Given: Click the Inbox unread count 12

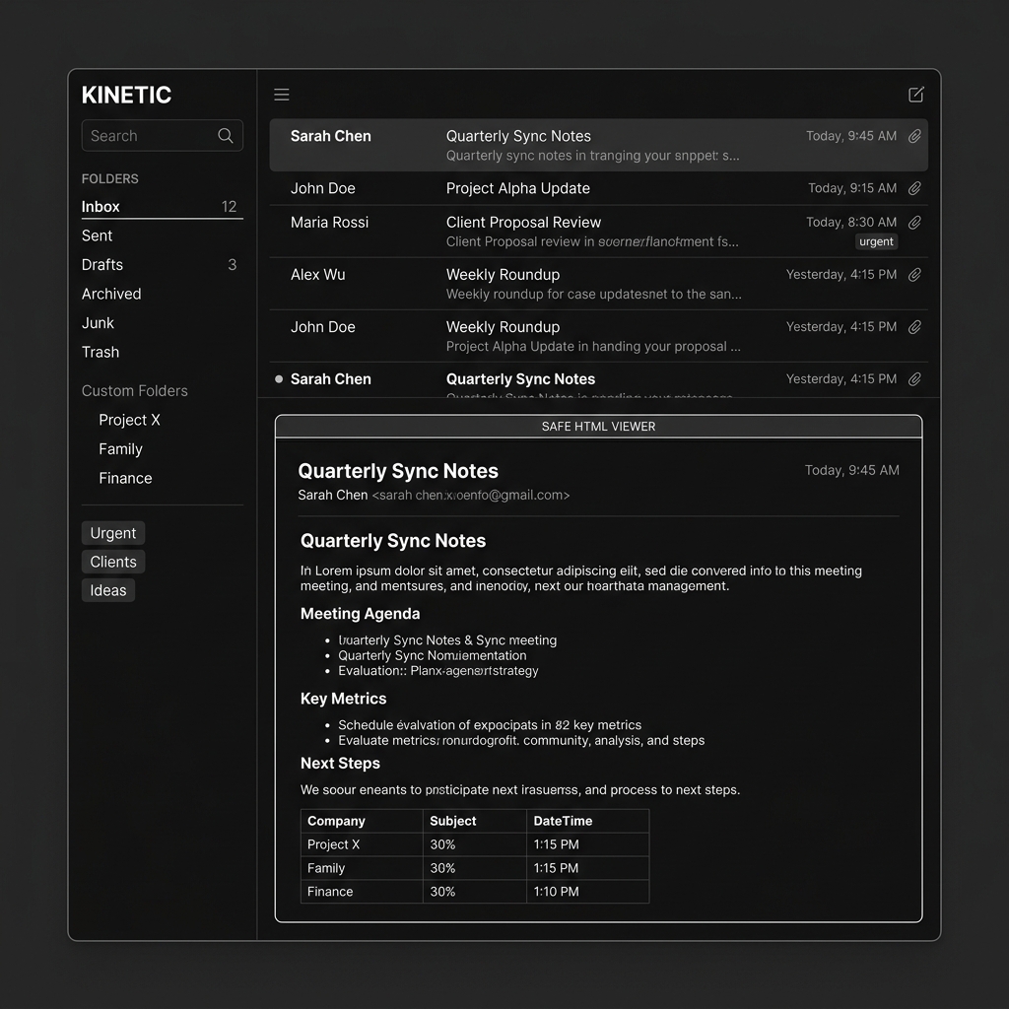Looking at the screenshot, I should [229, 207].
